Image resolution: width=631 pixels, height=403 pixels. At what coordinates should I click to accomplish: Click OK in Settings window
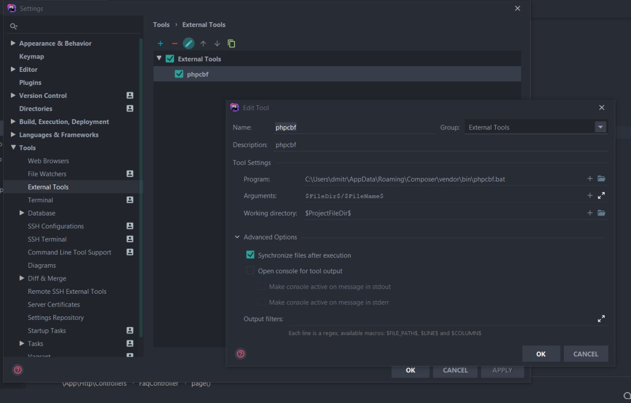(x=411, y=370)
